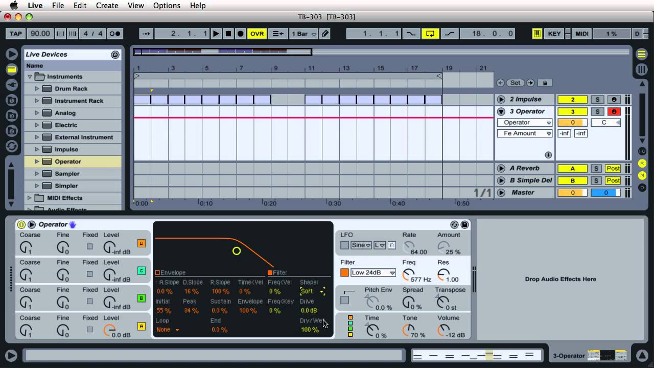Select the 90.00 tempo field
The width and height of the screenshot is (654, 368).
(40, 34)
